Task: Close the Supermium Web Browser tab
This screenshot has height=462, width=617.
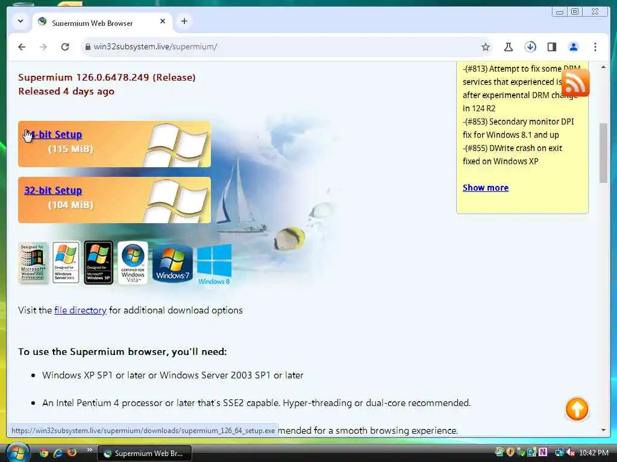Action: (x=163, y=21)
